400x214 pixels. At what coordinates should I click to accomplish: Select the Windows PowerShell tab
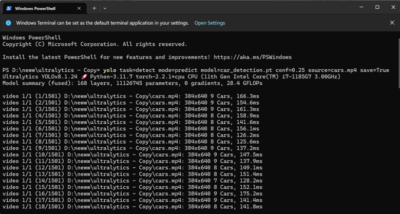click(x=44, y=8)
